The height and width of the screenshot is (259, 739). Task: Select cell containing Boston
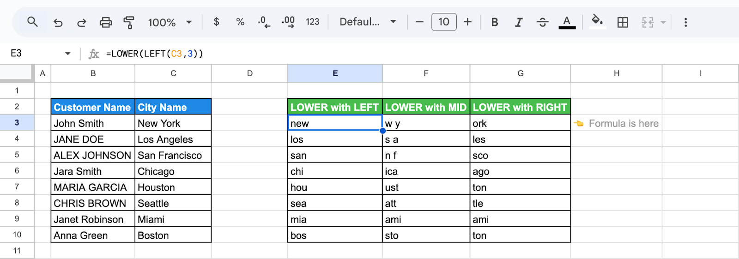173,235
